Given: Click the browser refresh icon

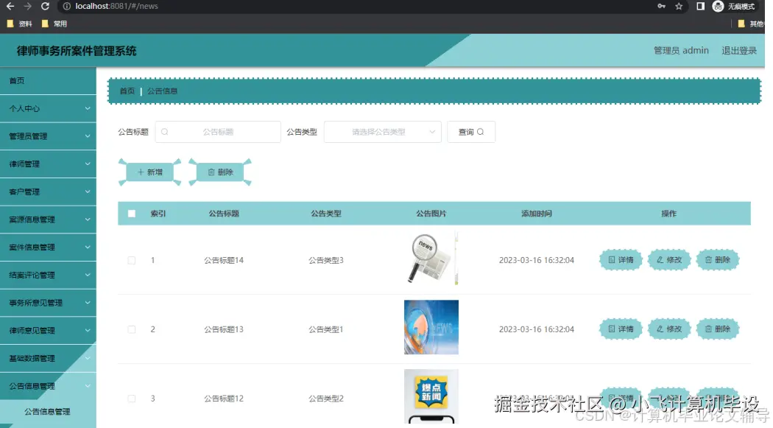Looking at the screenshot, I should 46,6.
